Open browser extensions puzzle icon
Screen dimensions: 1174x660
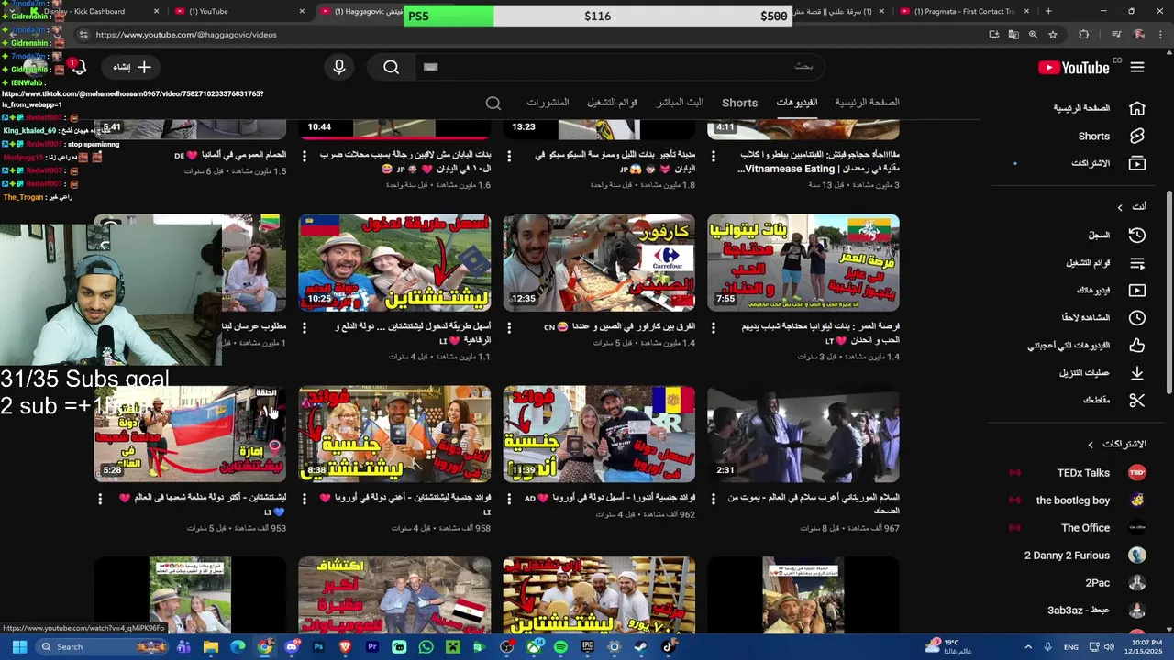(x=1084, y=35)
